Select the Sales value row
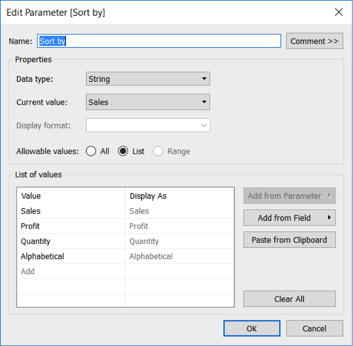This screenshot has height=346, width=353. (x=126, y=211)
